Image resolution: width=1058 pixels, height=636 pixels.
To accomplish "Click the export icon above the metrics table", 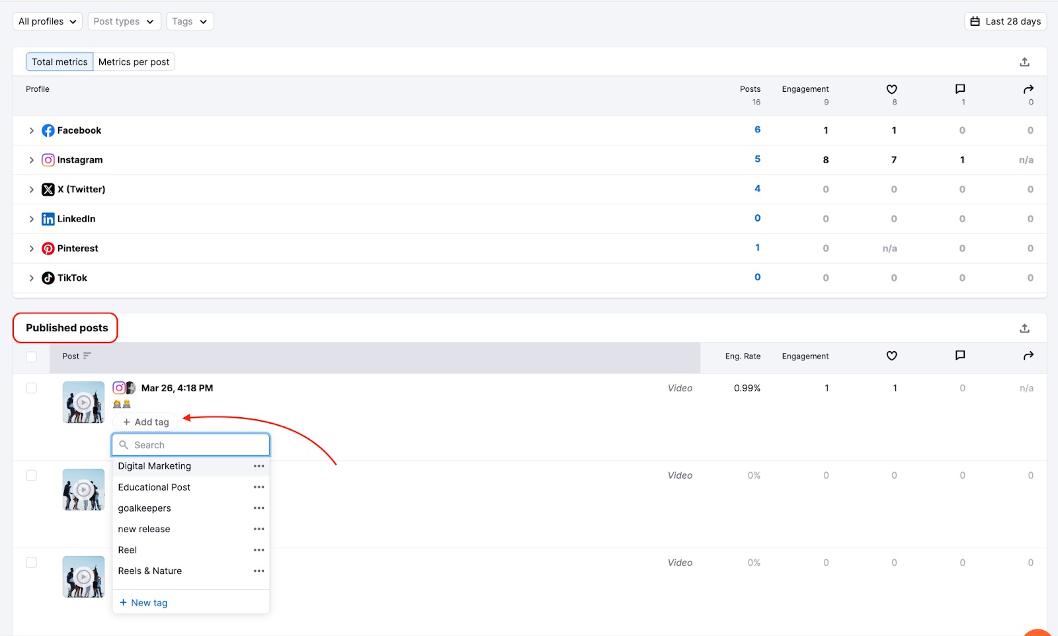I will pos(1024,61).
